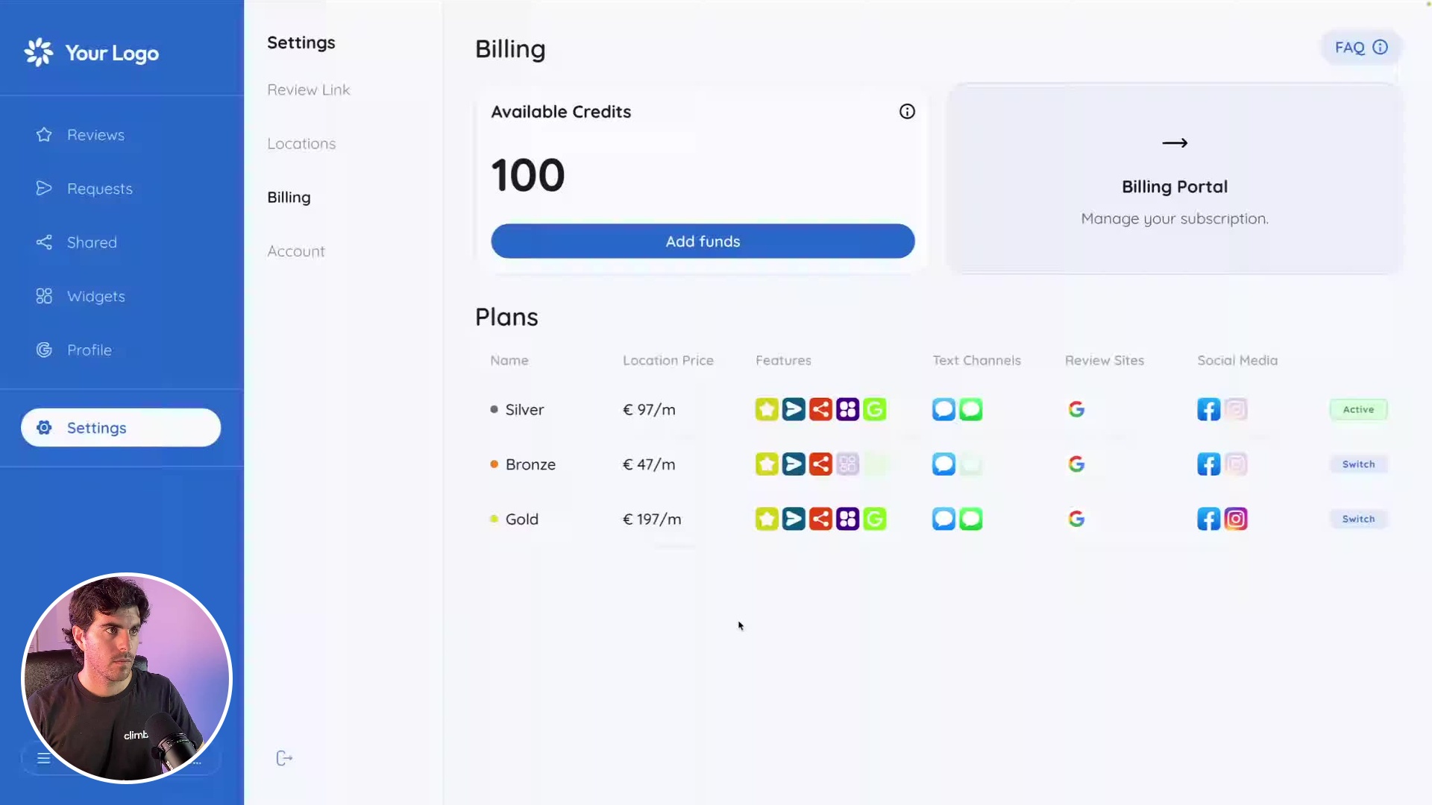Click the yellow star feature icon in Silver row
This screenshot has height=805, width=1432.
[767, 409]
